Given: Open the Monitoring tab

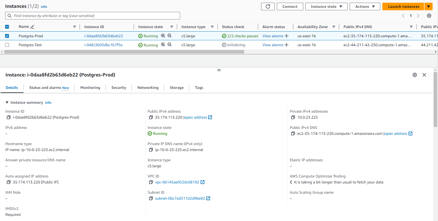Looking at the screenshot, I should 90,88.
